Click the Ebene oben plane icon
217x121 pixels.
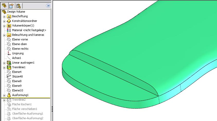(9, 44)
